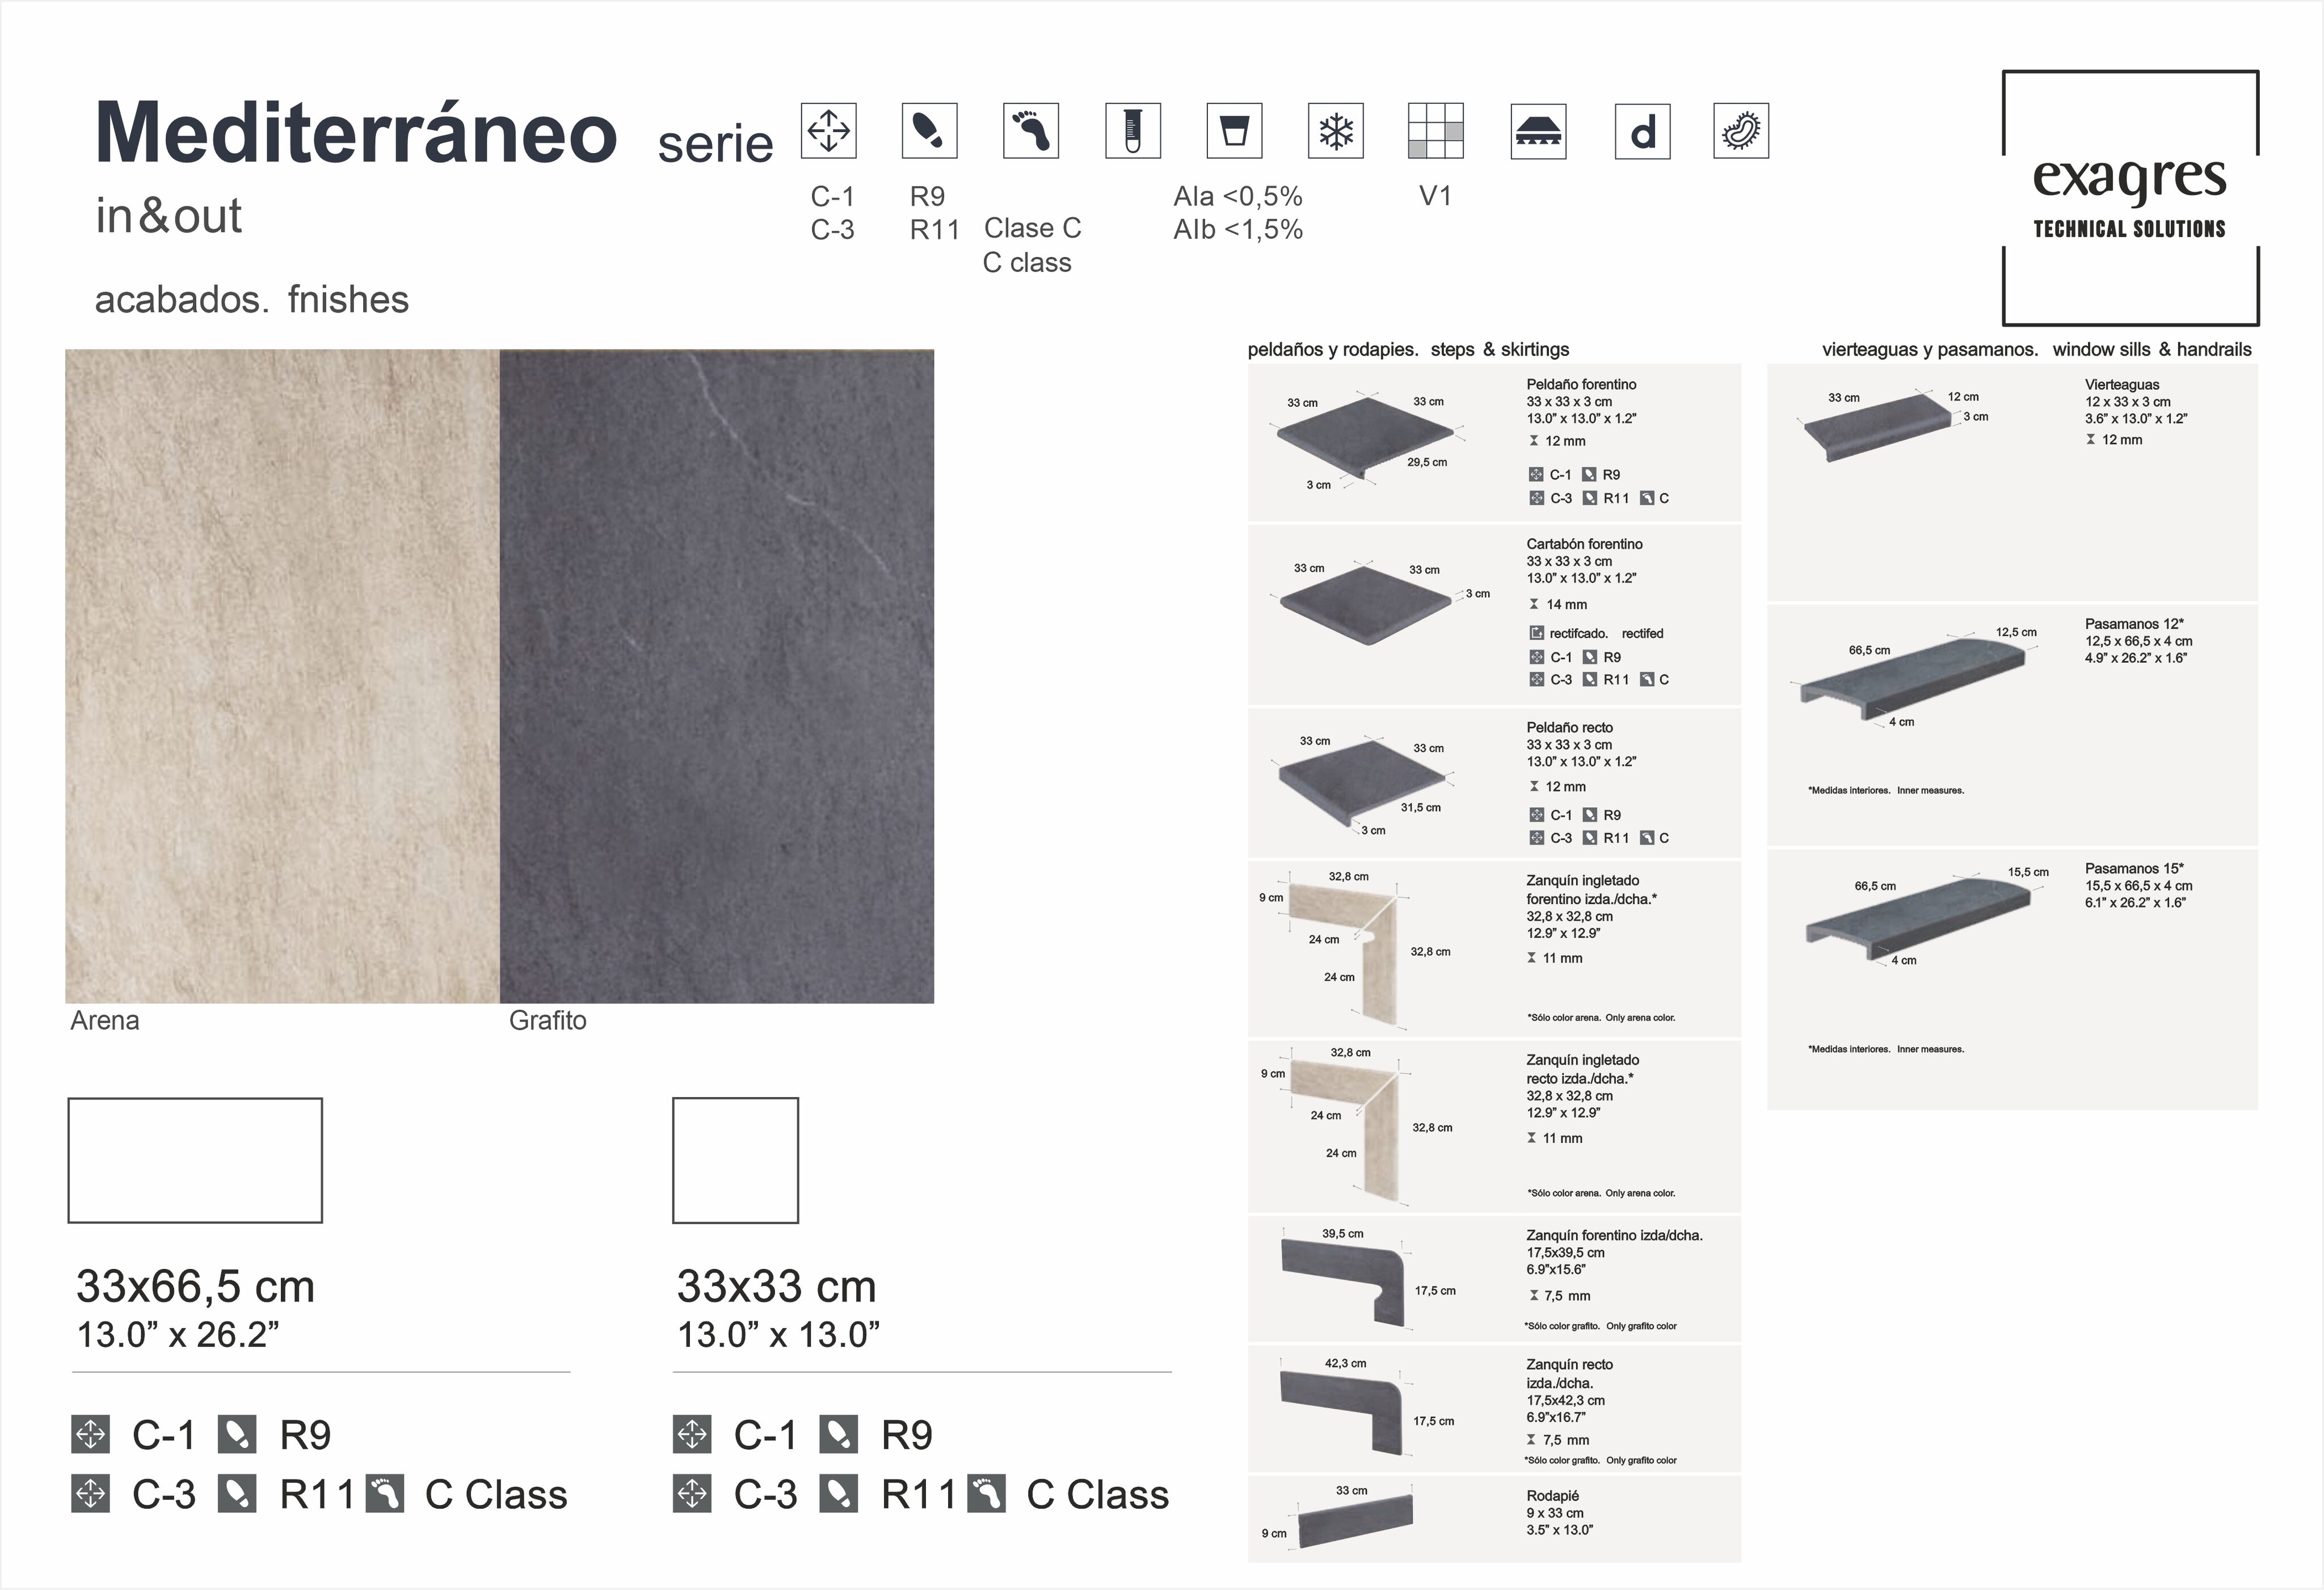Select the raised-floor installation icon

[1540, 130]
